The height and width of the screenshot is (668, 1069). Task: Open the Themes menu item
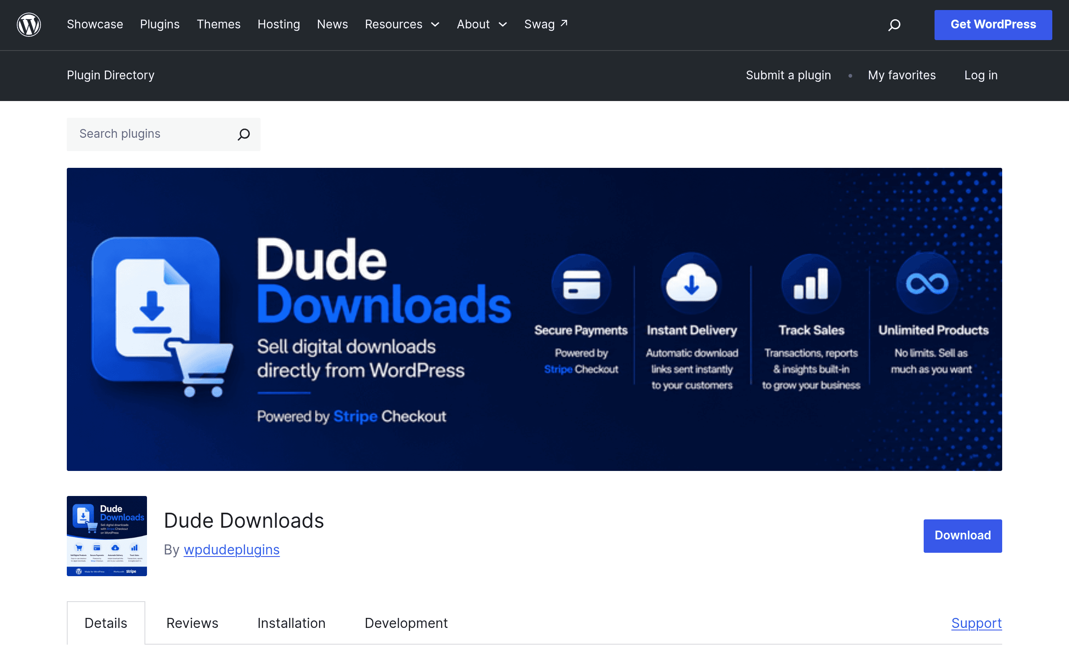point(219,25)
